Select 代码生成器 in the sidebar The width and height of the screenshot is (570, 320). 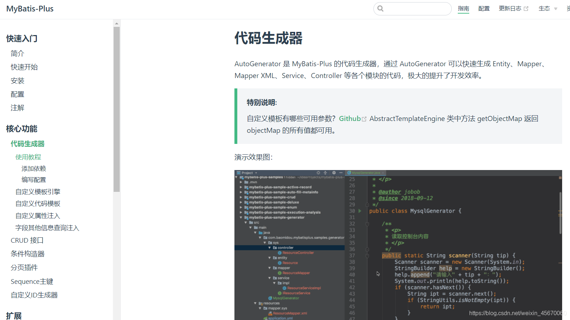(28, 144)
